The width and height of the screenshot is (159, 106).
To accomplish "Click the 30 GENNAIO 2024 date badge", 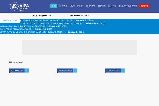I will (x=17, y=70).
